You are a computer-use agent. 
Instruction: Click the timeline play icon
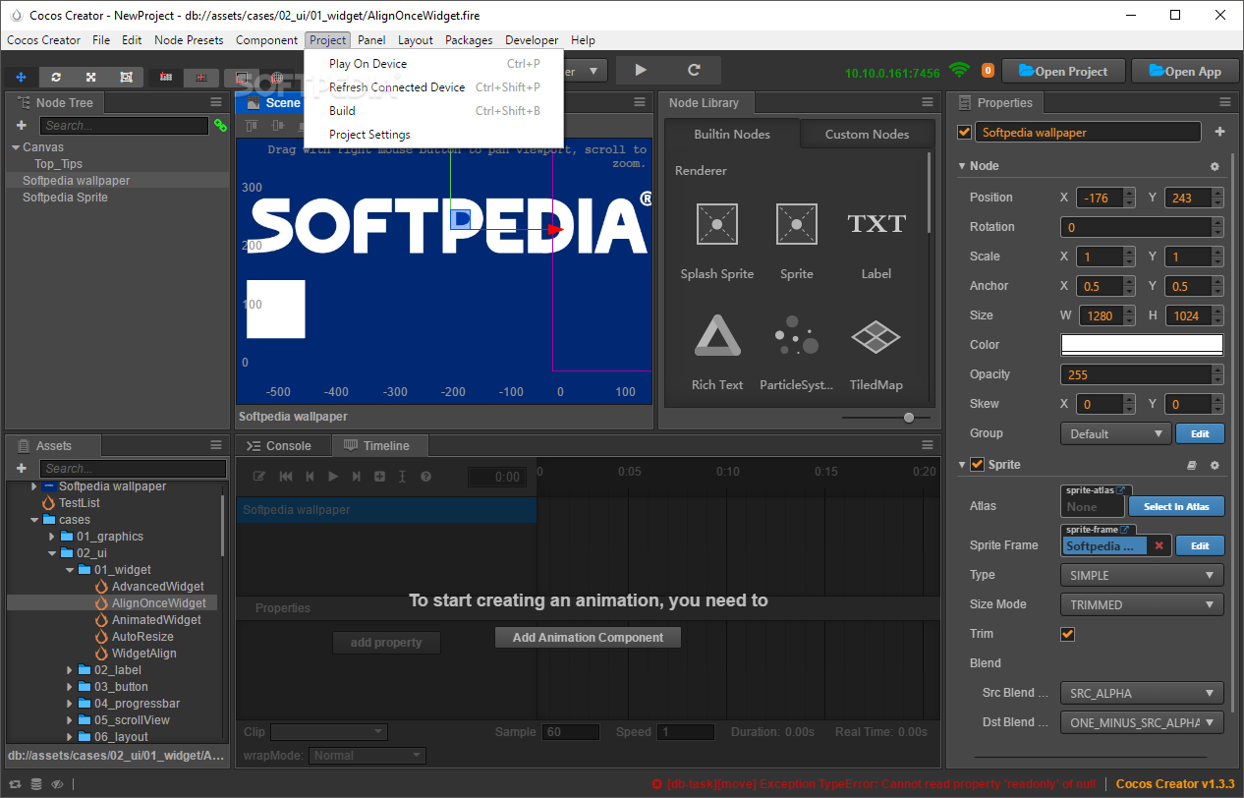(333, 477)
